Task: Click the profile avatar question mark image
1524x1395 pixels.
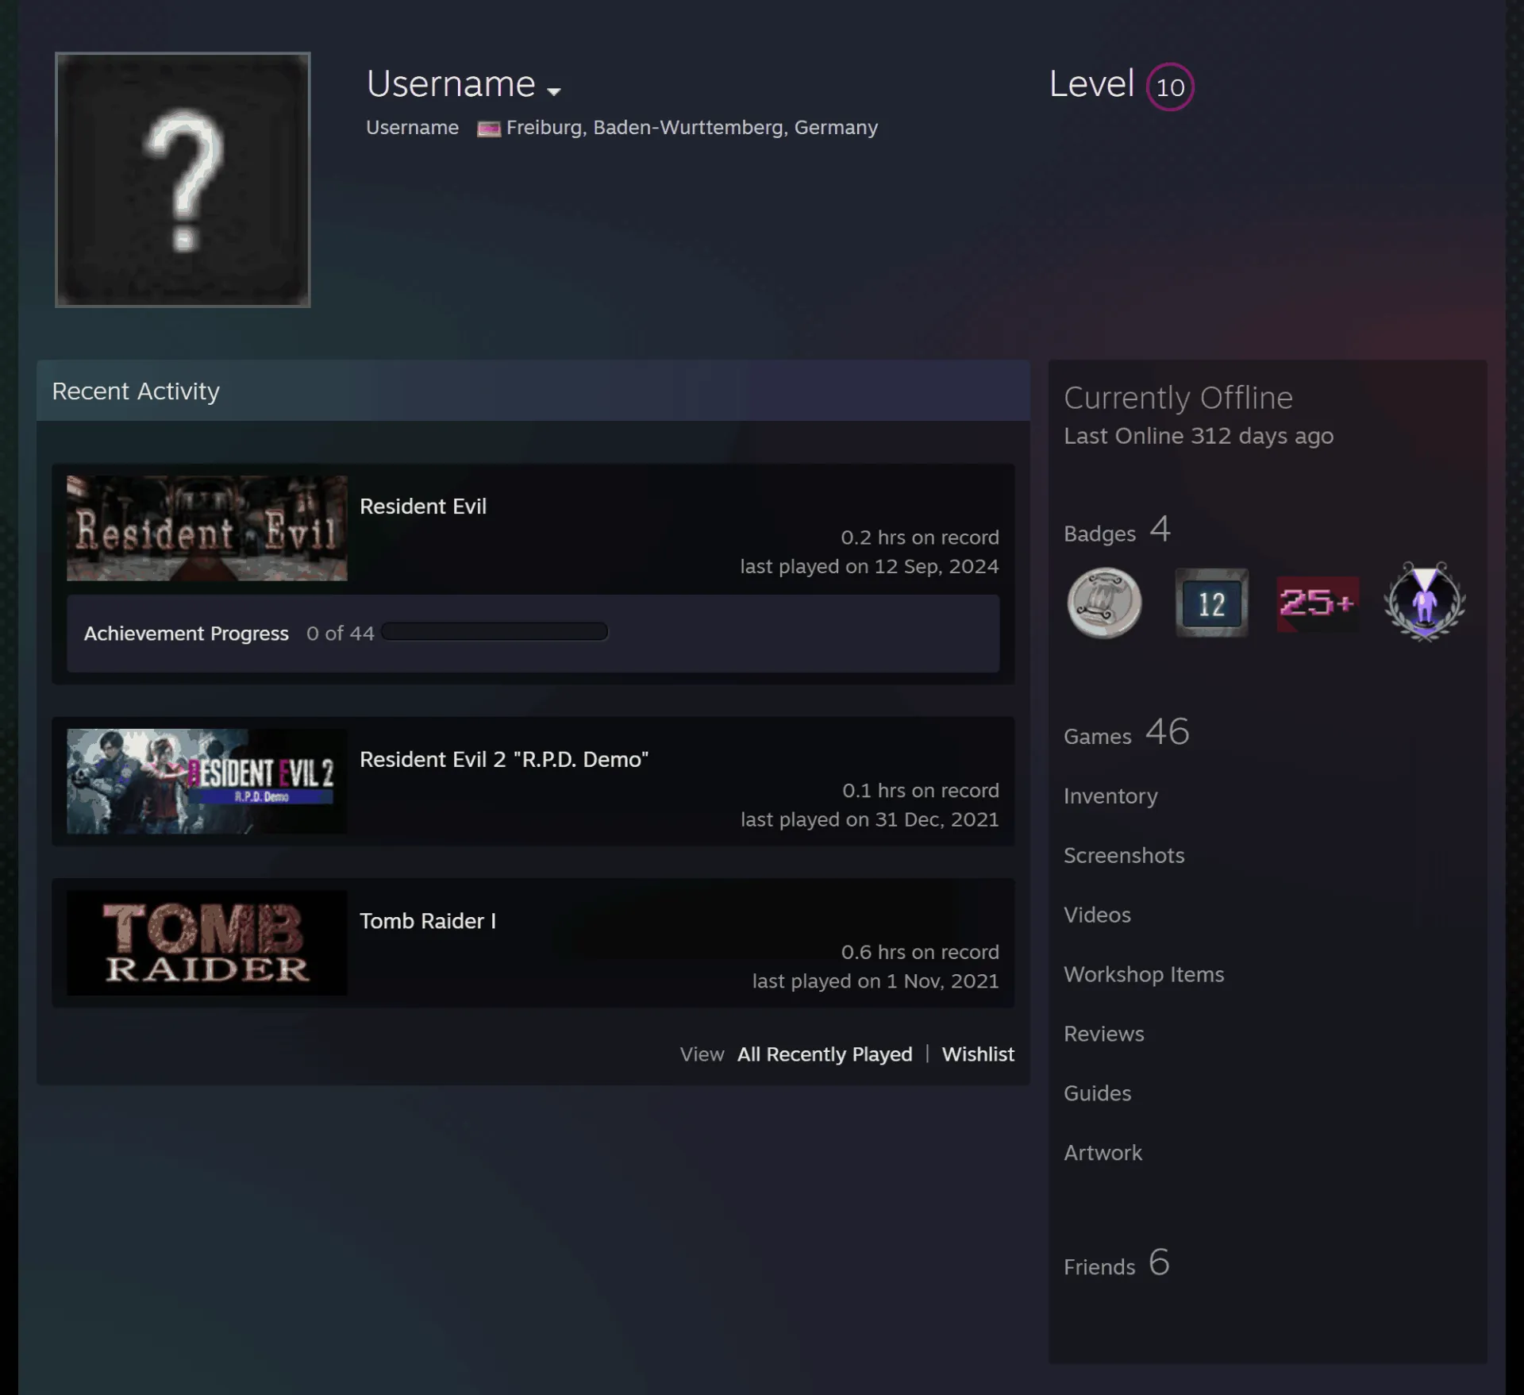Action: pyautogui.click(x=183, y=179)
